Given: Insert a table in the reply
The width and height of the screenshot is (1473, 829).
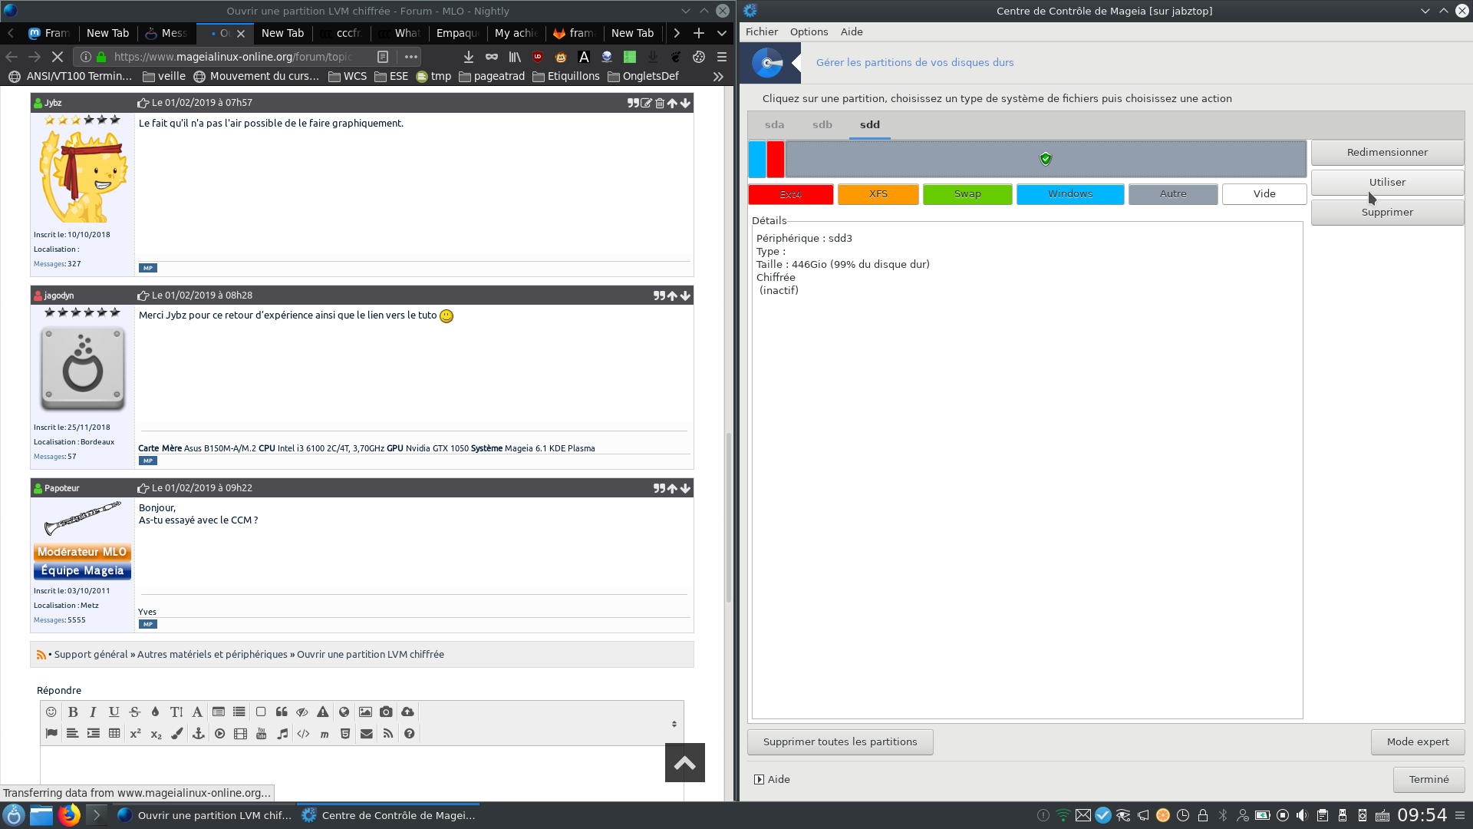Looking at the screenshot, I should 114,734.
